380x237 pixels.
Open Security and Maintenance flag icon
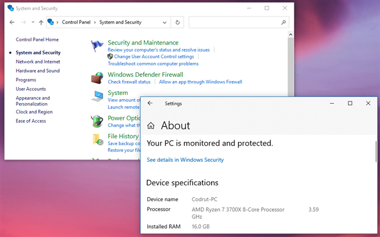(x=97, y=46)
